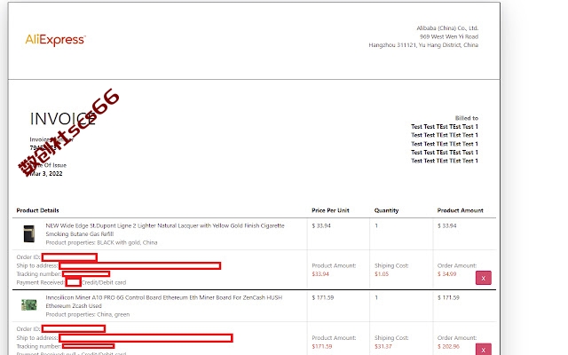Click the lighter order tracking number field
Screen dimensions: 568x355
click(x=86, y=274)
